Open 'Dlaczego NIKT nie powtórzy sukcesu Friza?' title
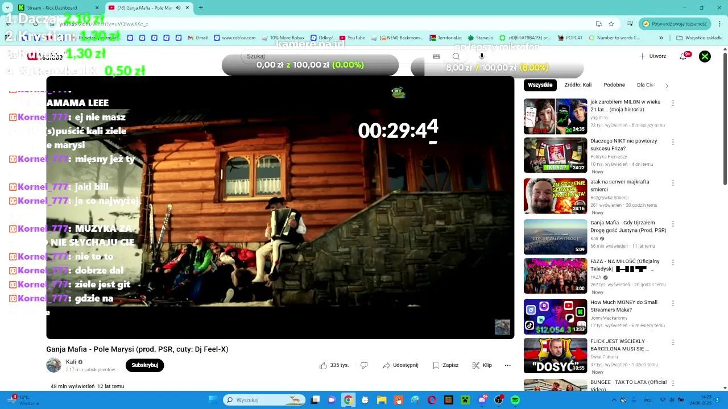This screenshot has height=409, width=728. (x=623, y=144)
